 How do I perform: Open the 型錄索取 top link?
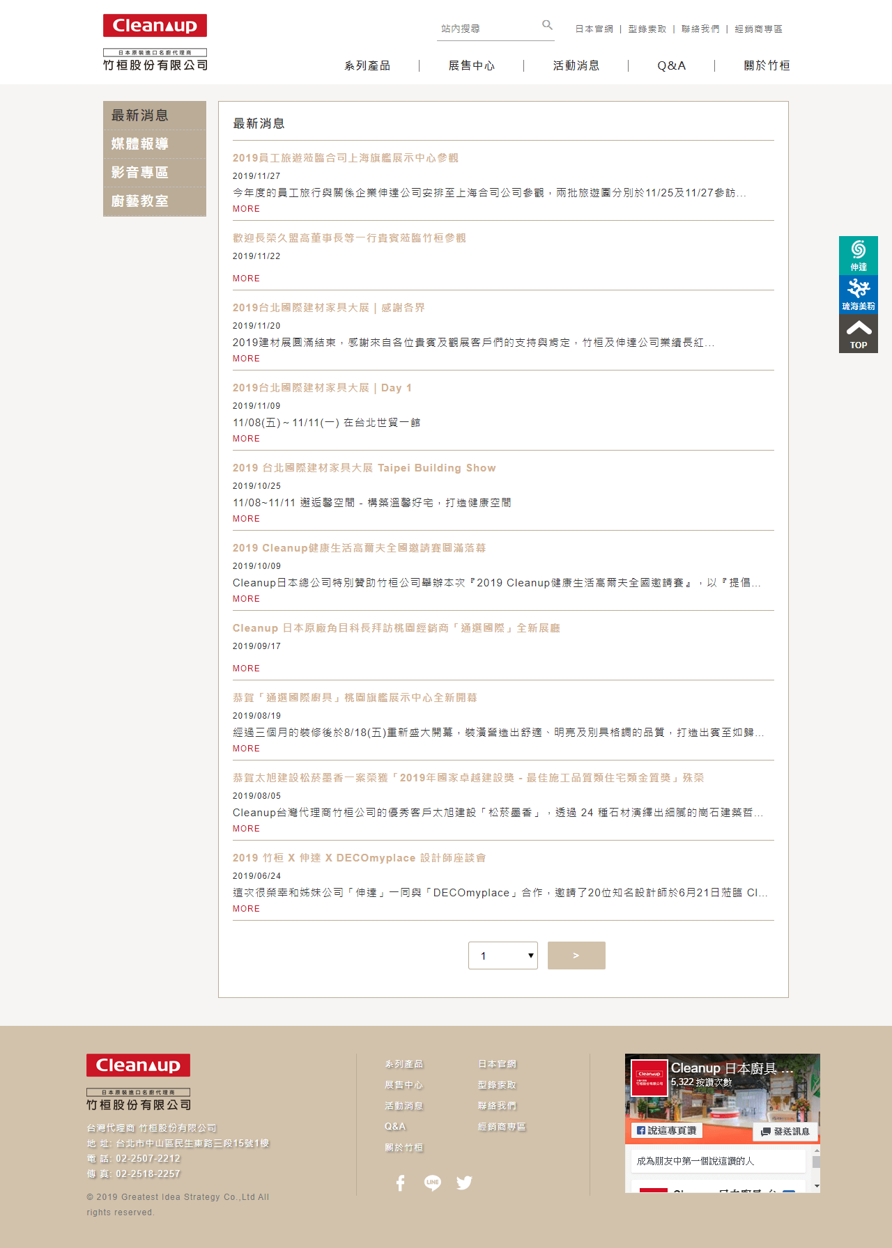[x=647, y=29]
